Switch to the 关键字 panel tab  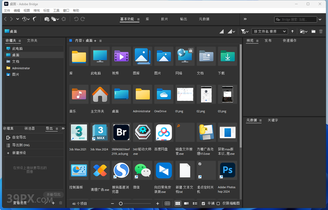coord(273,120)
